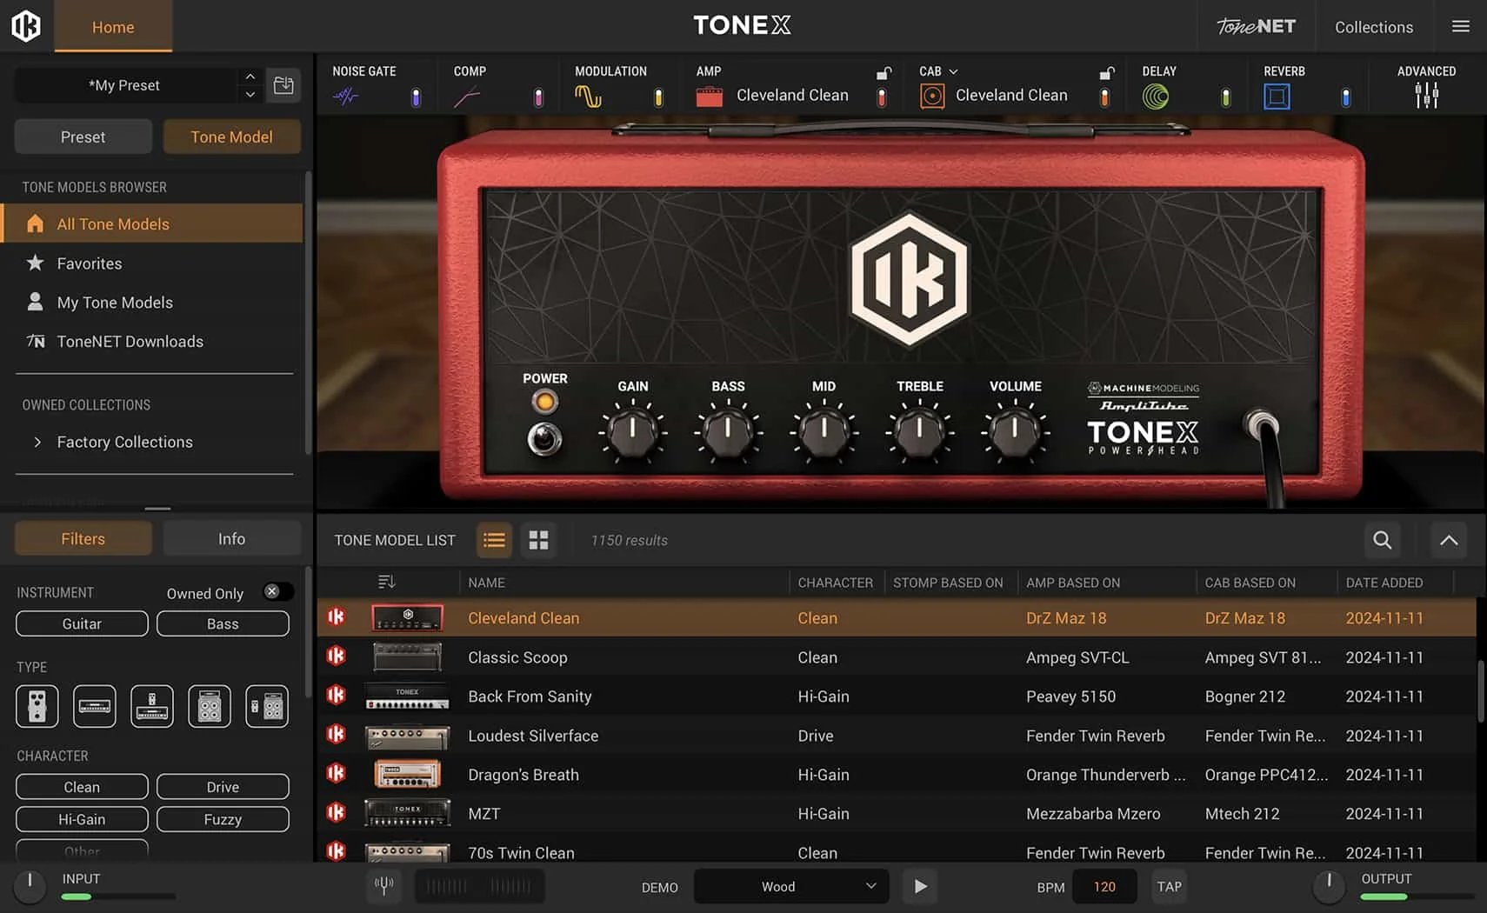Open ToneNET
The height and width of the screenshot is (913, 1487).
click(x=1256, y=26)
